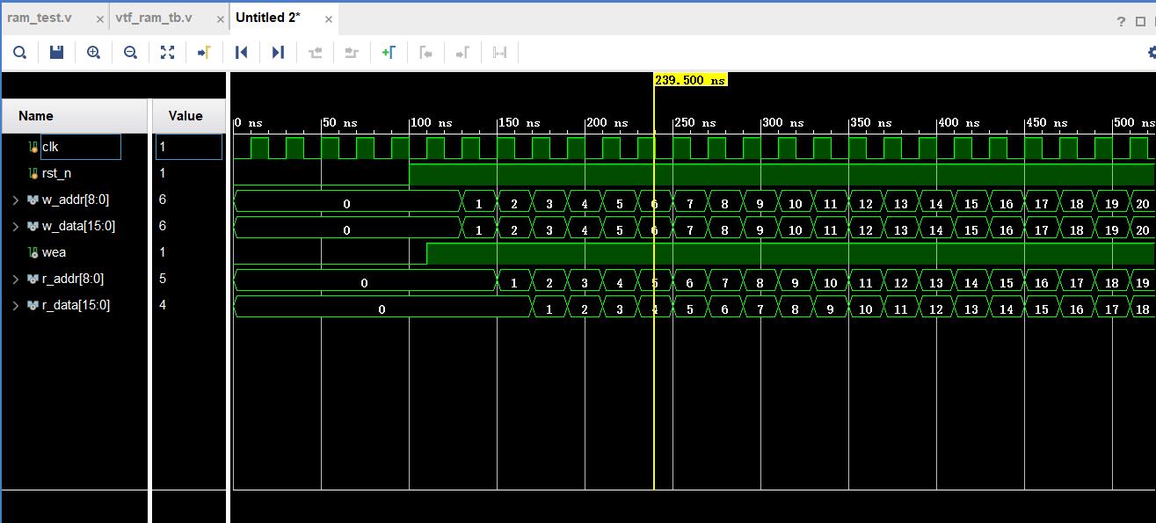Add a marker to waveform
This screenshot has width=1156, height=523.
pyautogui.click(x=389, y=53)
